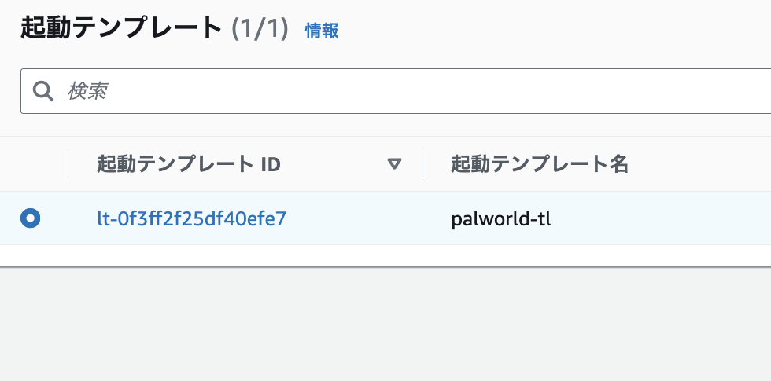Click the 起動テンプレート page heading

122,28
